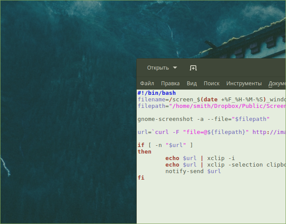Click the xclip -selection clipboard line
Screen dimensions: 286x224
tap(225, 165)
